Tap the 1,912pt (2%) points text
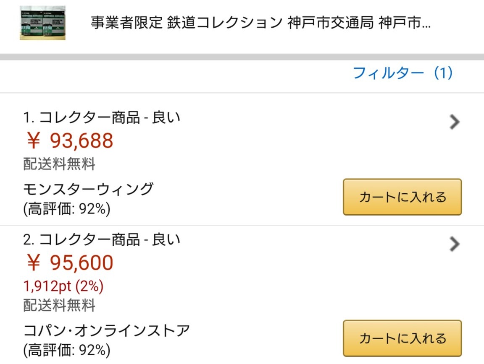 coord(63,286)
